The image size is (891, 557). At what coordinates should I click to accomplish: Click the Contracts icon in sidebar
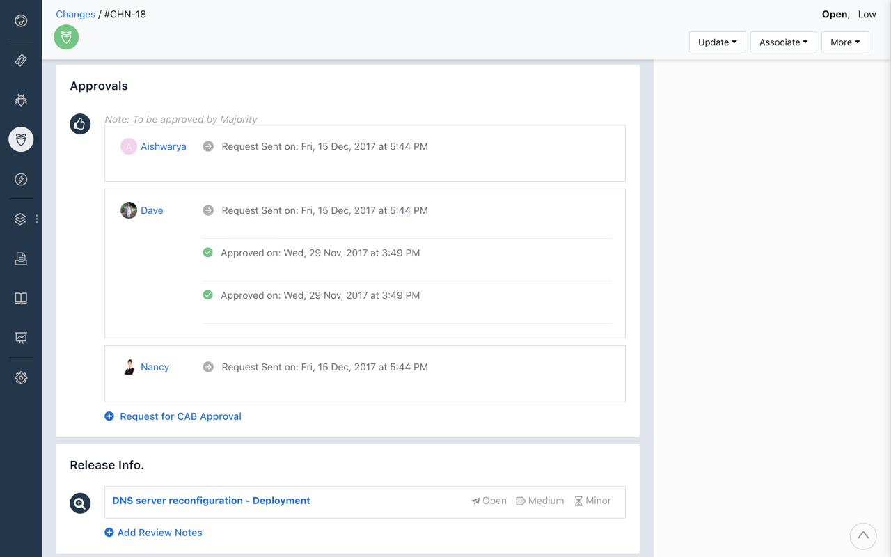[x=21, y=259]
